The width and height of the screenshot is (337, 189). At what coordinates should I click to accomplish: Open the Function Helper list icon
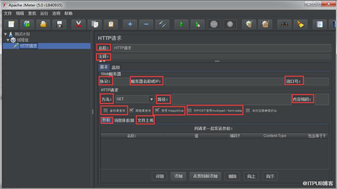click(320, 24)
